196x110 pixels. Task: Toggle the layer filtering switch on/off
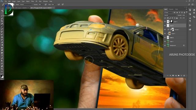[187, 12]
